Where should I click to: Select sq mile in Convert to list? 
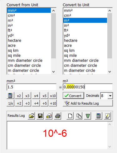(x=85, y=55)
